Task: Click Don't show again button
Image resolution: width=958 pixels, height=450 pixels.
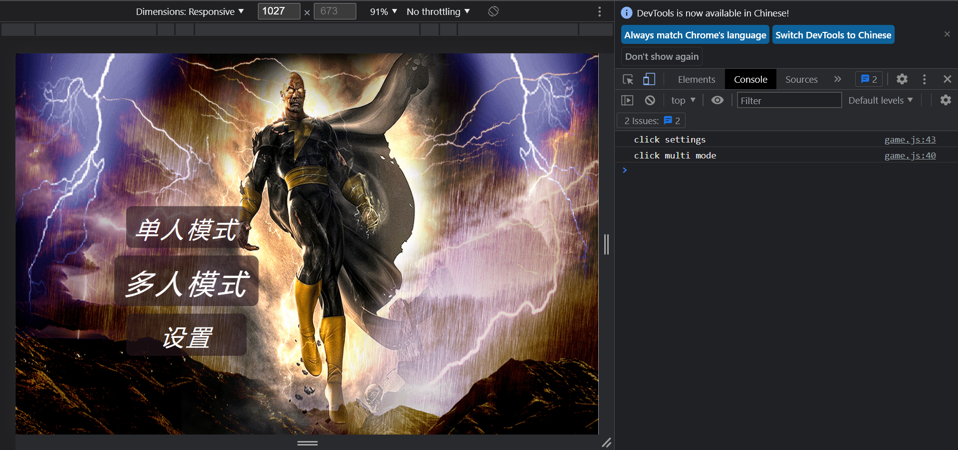Action: [x=662, y=56]
